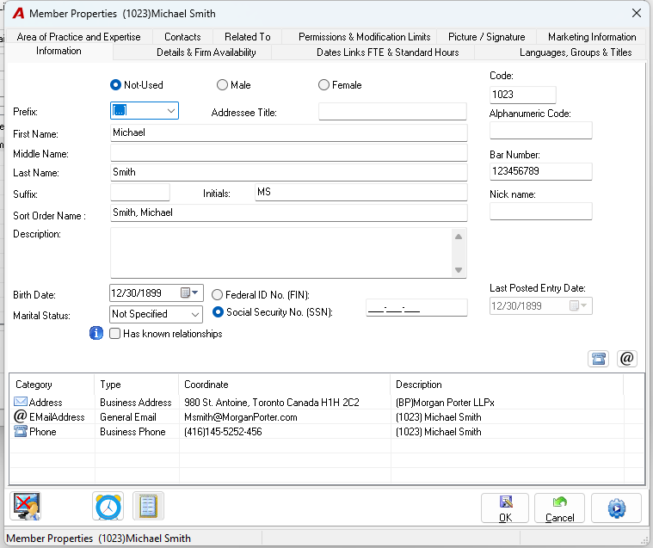Viewport: 653px width, 548px height.
Task: Select Msmith@MorganPorter.com email cell
Action: [285, 417]
